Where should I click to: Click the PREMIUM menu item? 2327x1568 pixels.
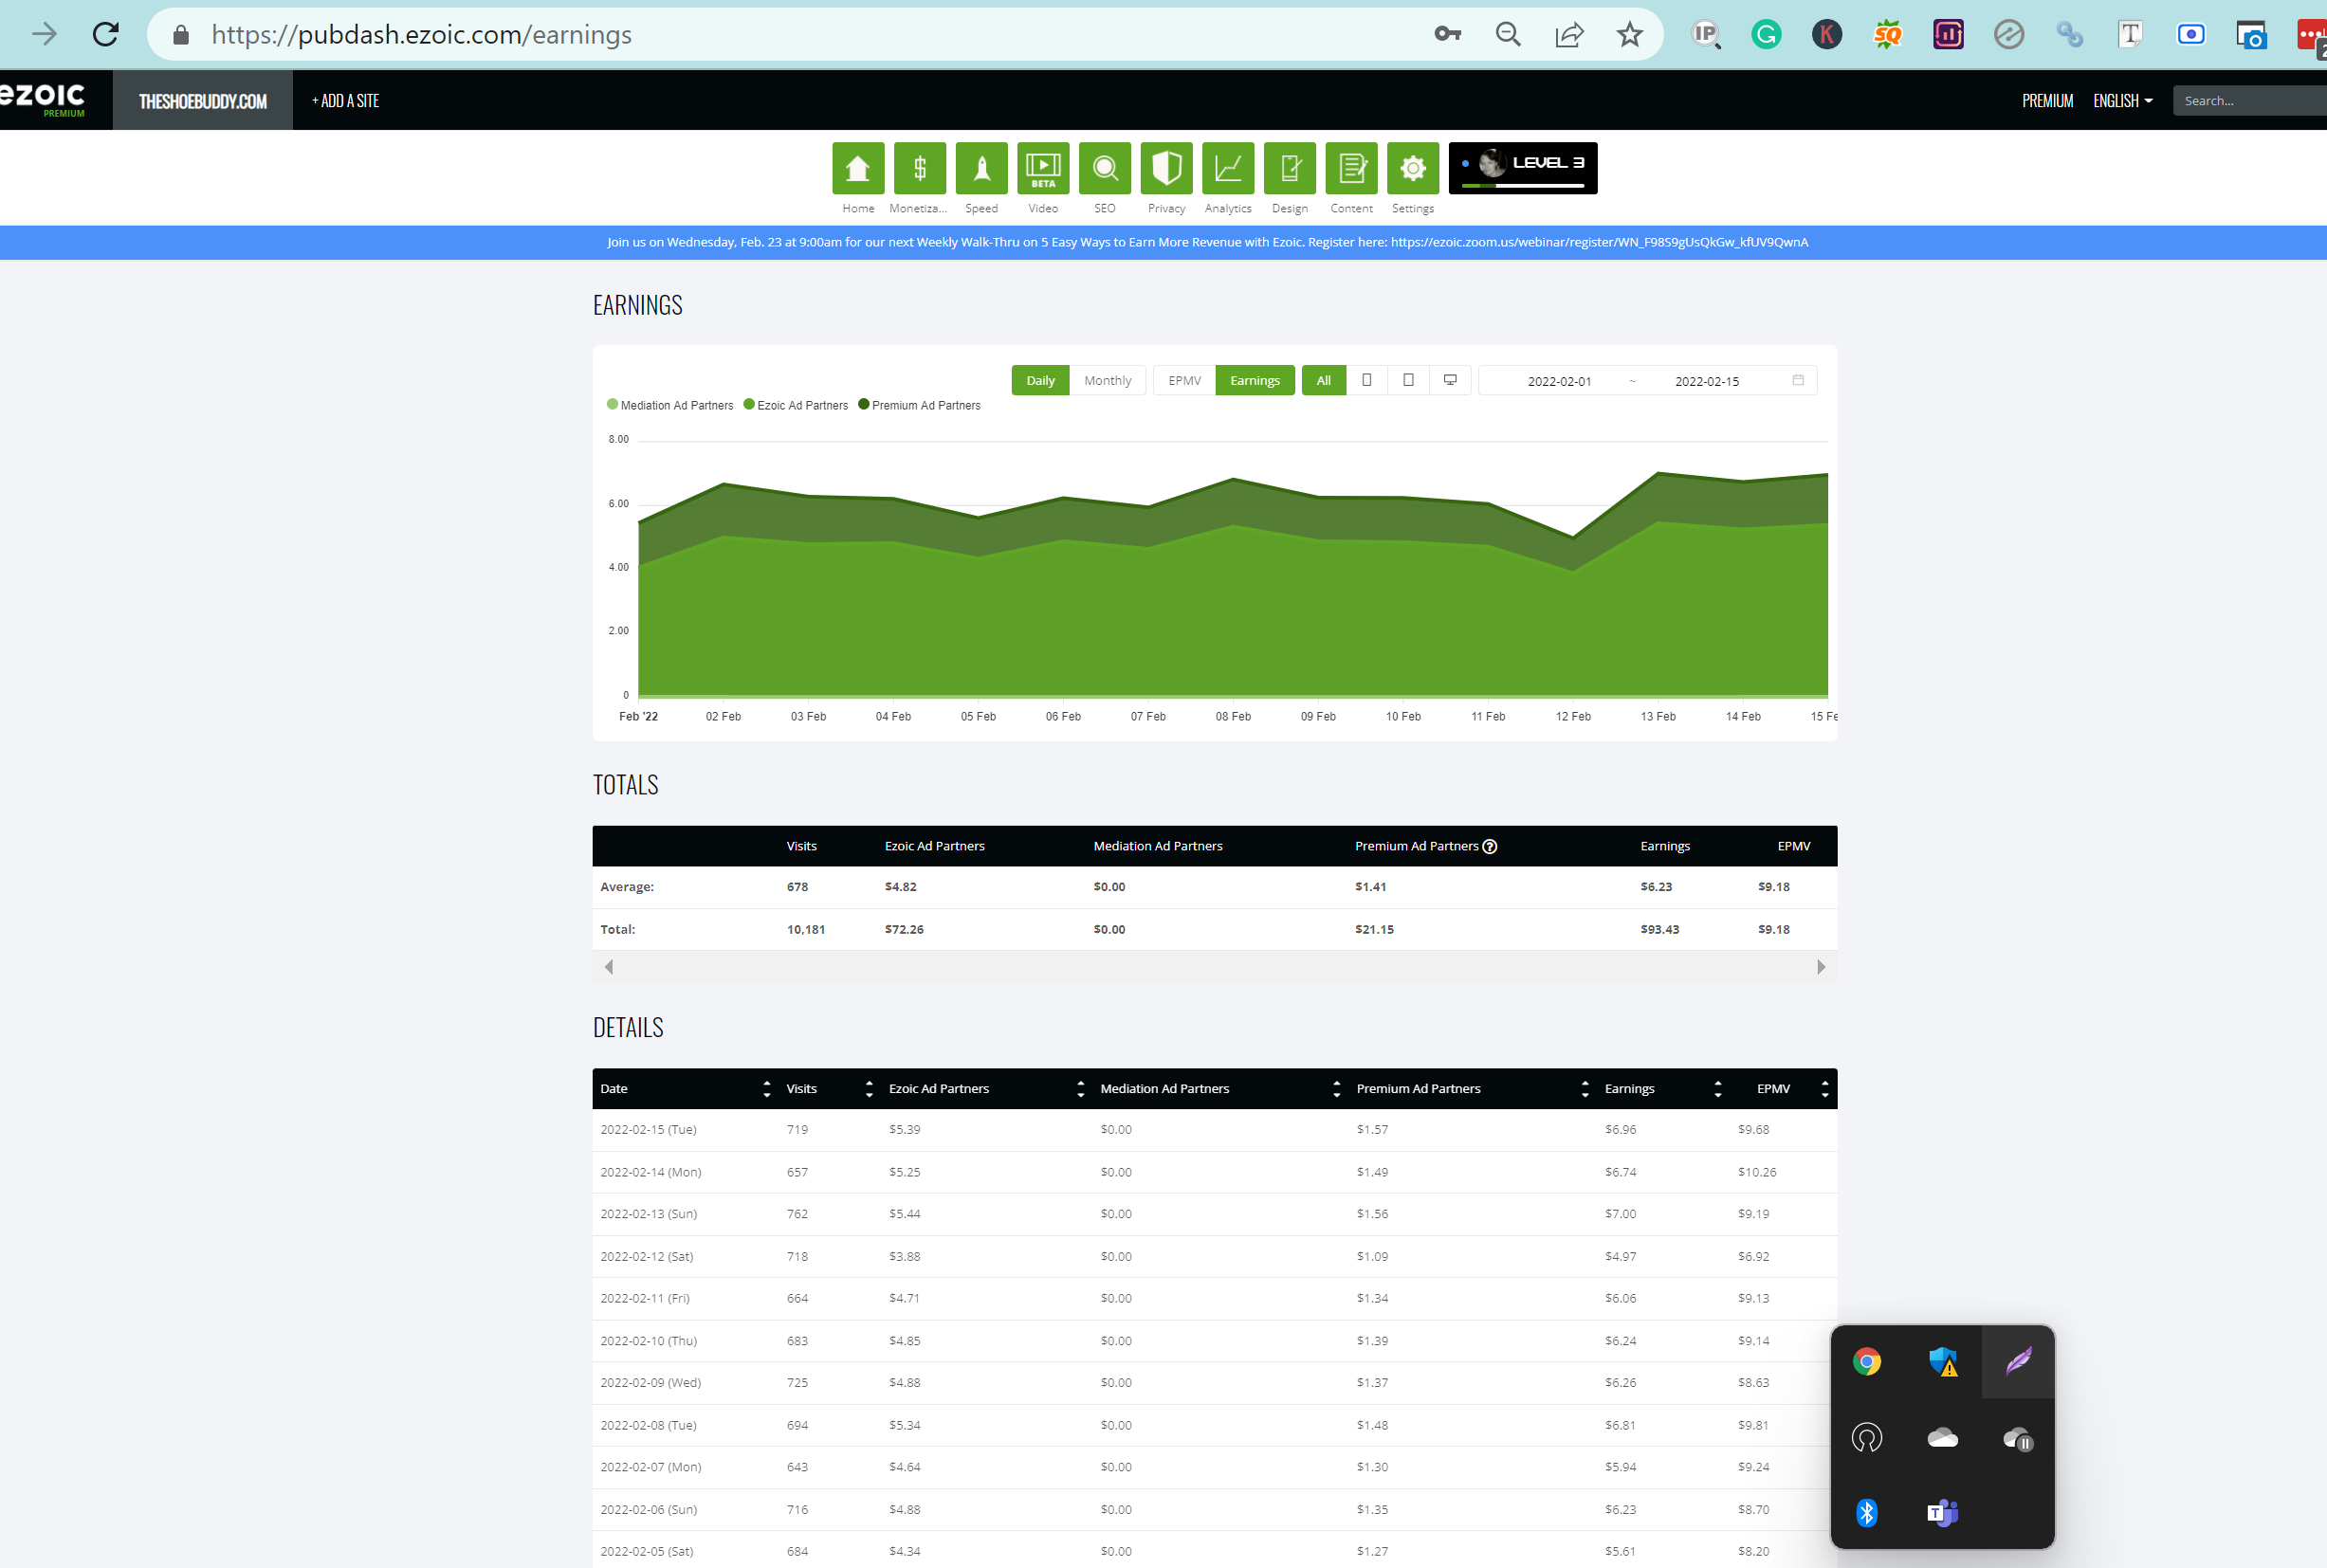point(2047,100)
